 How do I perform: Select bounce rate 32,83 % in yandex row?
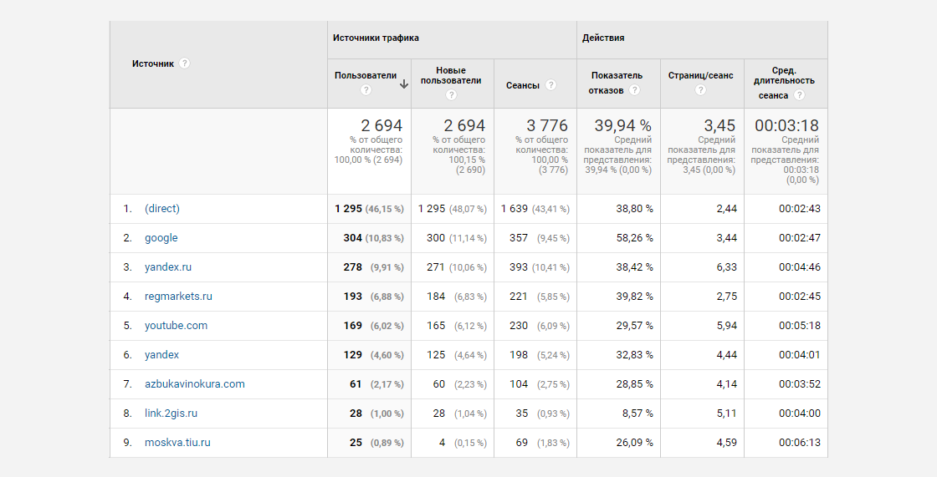point(635,354)
